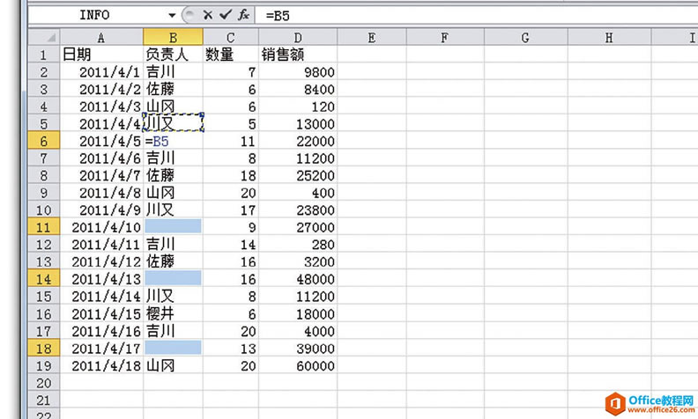Select row 1 header
698x419 pixels.
[44, 55]
